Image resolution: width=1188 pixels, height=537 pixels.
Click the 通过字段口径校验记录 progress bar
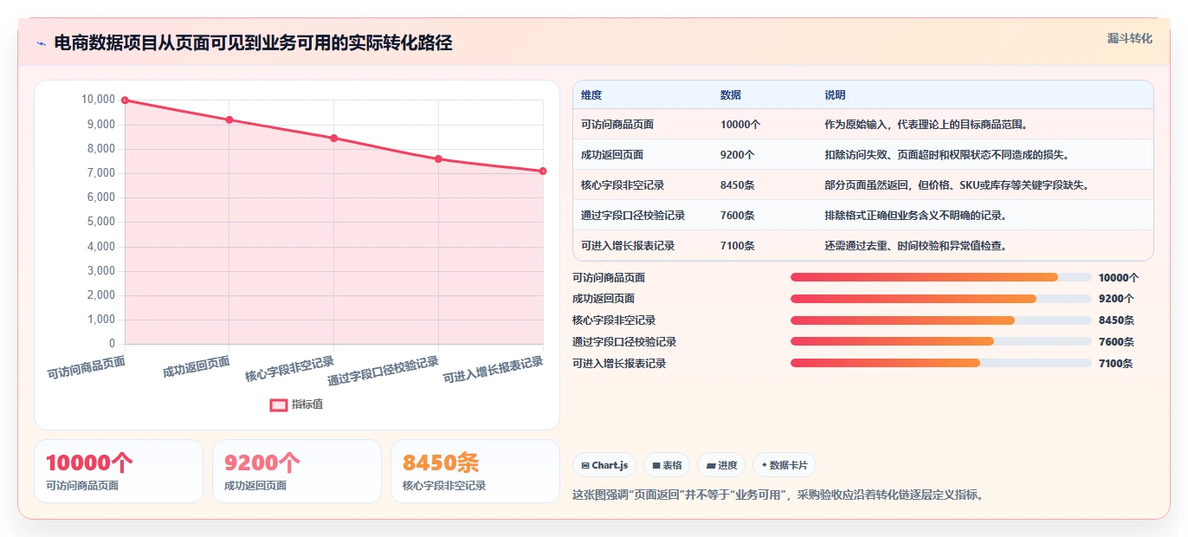[940, 341]
